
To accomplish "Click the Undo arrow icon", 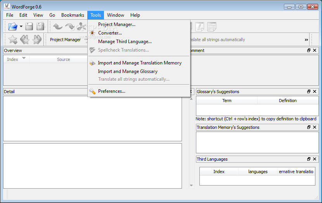I will coord(58,26).
